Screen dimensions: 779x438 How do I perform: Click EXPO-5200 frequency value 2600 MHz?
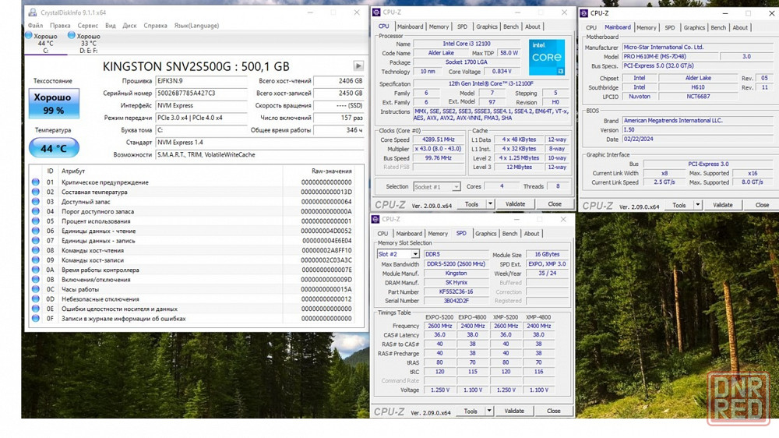(439, 326)
